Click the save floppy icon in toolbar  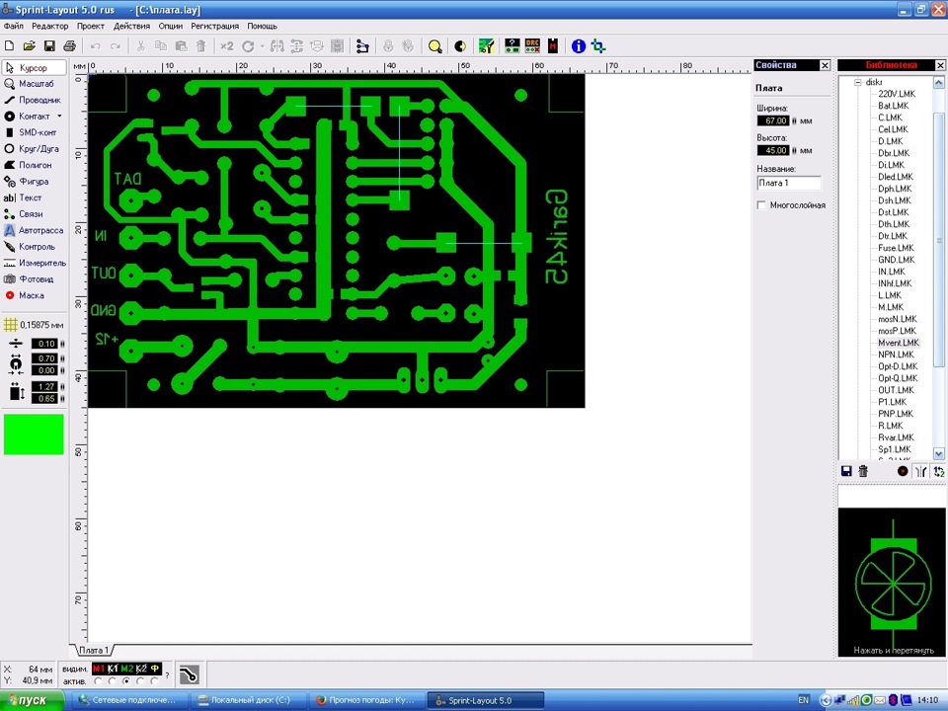(x=49, y=46)
